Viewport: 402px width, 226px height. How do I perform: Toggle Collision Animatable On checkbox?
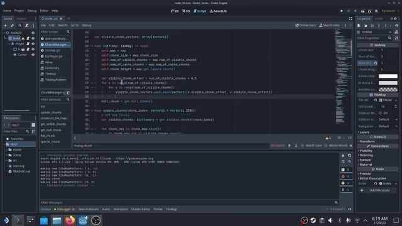[380, 113]
